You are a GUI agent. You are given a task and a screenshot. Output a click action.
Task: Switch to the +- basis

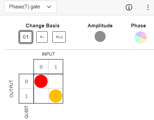pos(42,37)
